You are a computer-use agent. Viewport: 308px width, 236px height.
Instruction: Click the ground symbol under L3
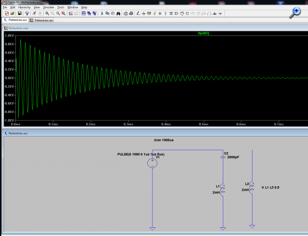252,226
